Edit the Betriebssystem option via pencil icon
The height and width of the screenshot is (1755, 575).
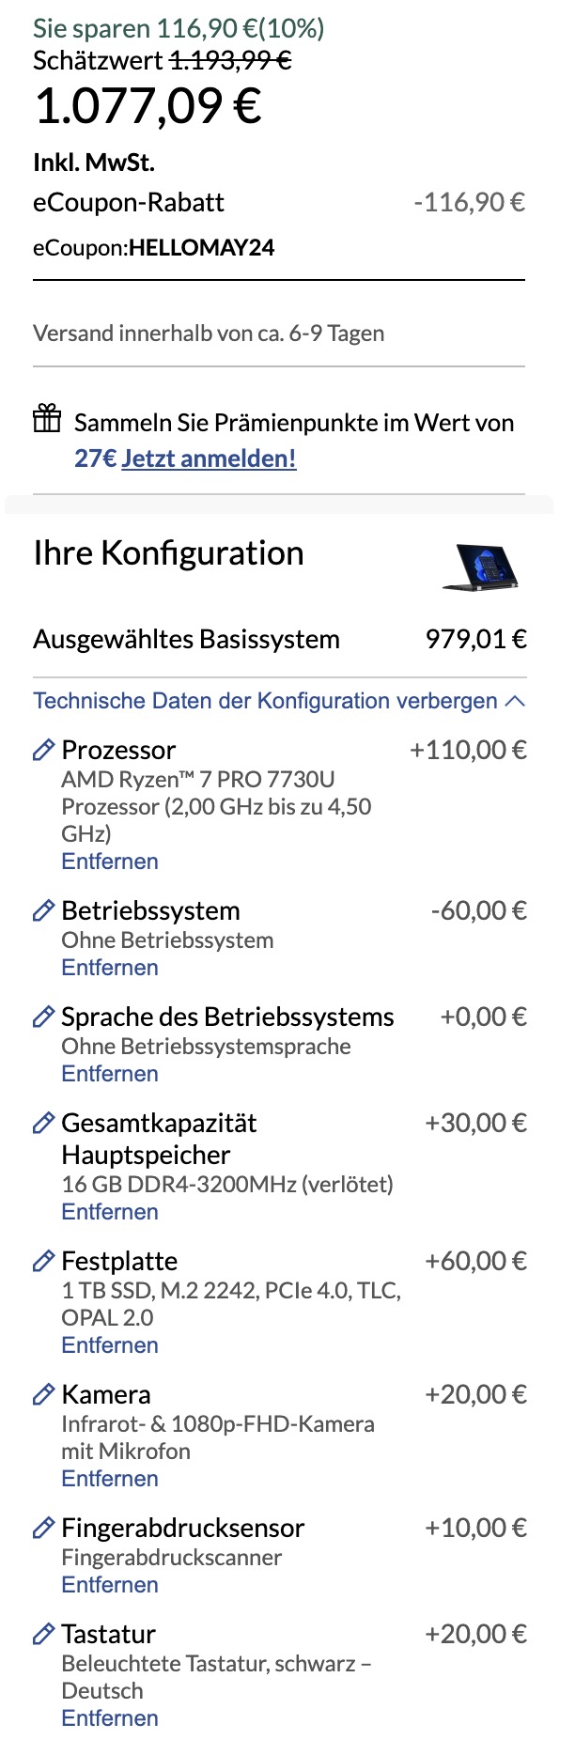(x=43, y=910)
